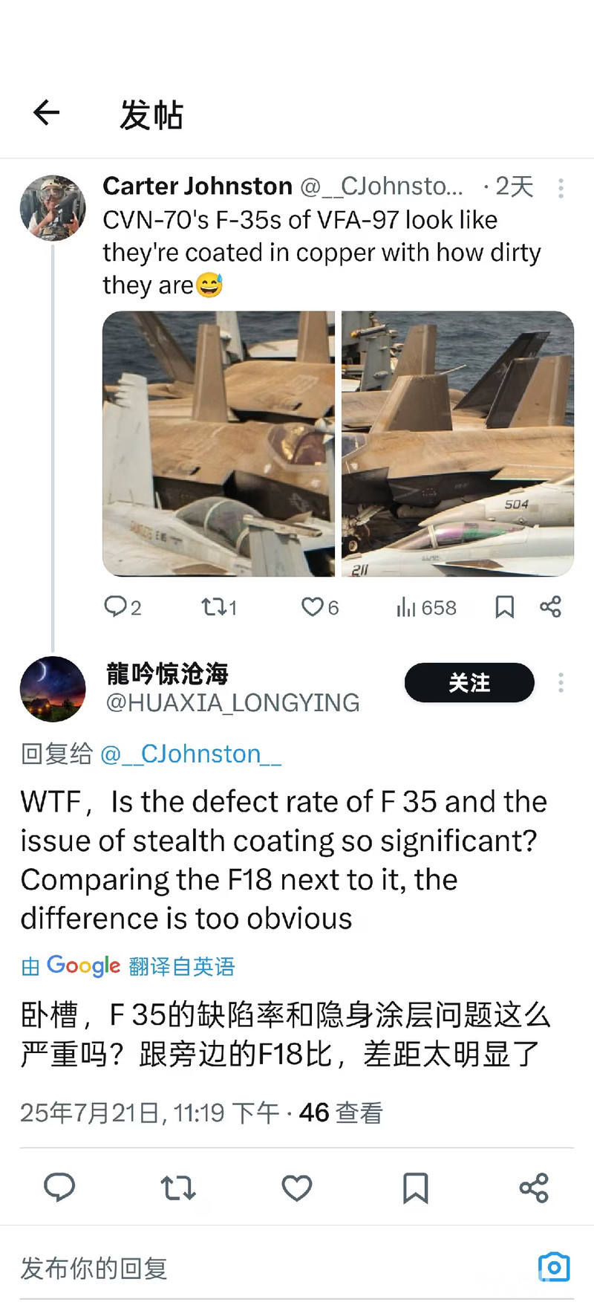Repost Carter Johnston's post

pos(219,607)
